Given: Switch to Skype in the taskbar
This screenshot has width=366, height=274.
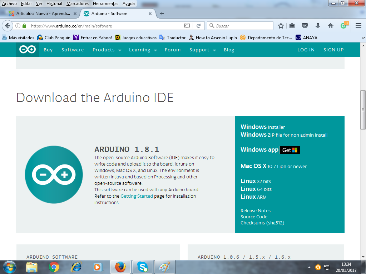Looking at the screenshot, I should [142, 267].
